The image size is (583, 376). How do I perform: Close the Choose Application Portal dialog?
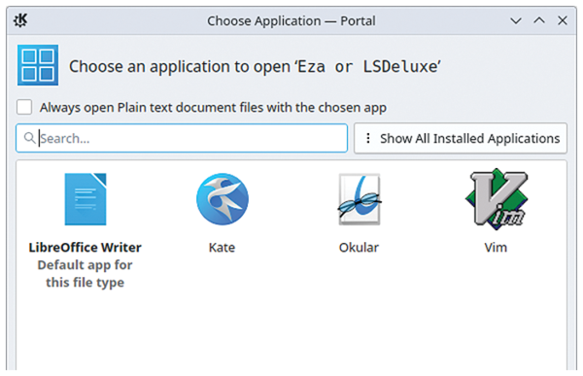[563, 20]
